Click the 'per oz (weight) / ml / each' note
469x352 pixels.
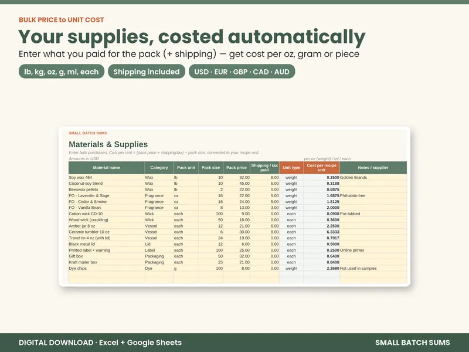[x=327, y=158]
